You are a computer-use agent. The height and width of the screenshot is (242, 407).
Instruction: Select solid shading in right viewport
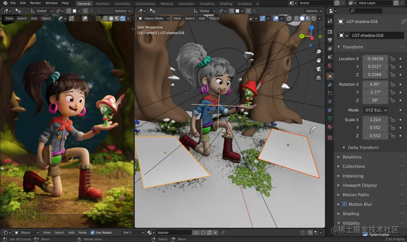pyautogui.click(x=302, y=18)
